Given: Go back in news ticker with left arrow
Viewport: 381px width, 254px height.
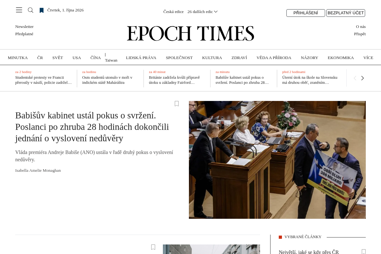Looking at the screenshot, I should tap(355, 78).
